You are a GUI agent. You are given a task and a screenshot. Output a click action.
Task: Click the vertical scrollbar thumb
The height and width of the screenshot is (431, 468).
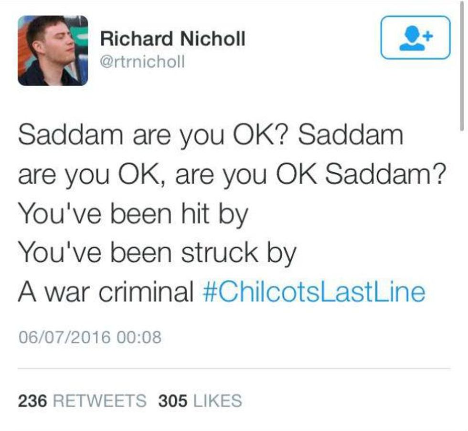[462, 65]
